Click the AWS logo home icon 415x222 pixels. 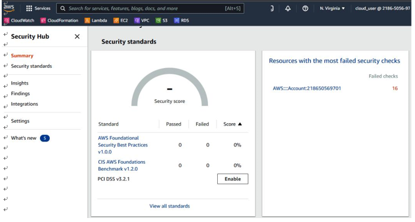(x=9, y=7)
